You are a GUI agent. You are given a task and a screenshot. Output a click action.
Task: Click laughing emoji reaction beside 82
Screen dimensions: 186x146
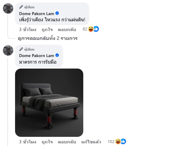(91, 29)
